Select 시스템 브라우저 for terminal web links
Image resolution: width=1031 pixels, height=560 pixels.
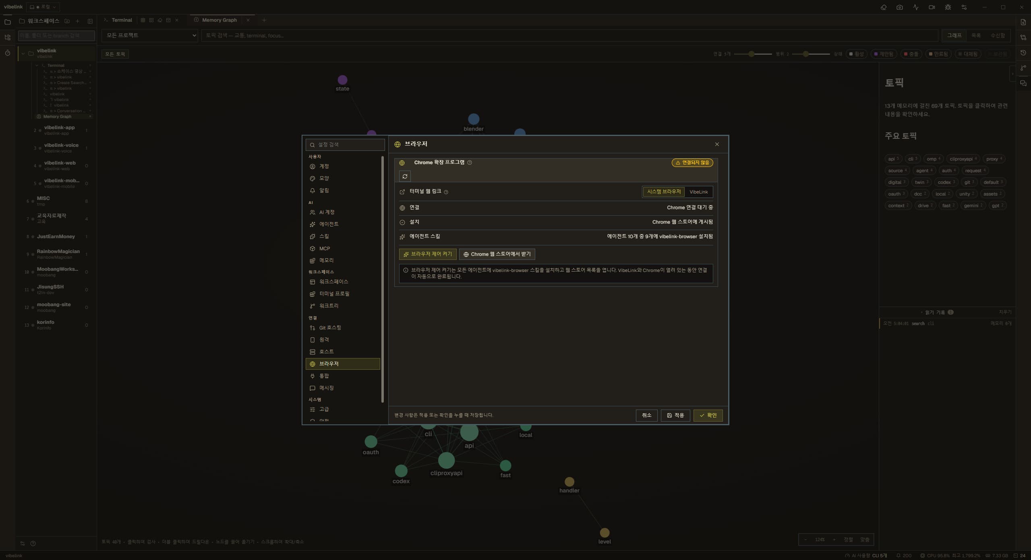pyautogui.click(x=664, y=192)
